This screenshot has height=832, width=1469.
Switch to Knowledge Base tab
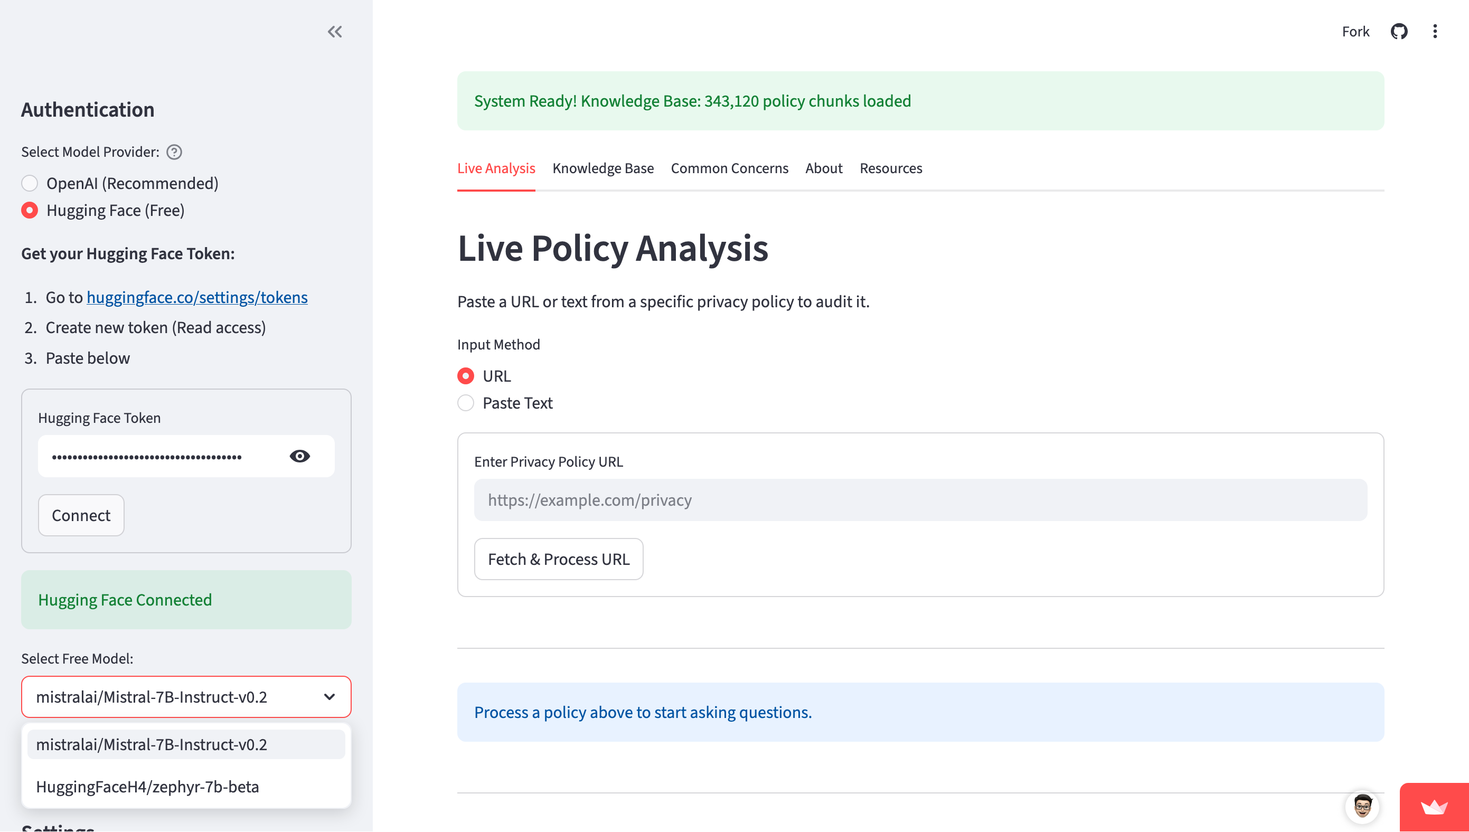tap(603, 168)
